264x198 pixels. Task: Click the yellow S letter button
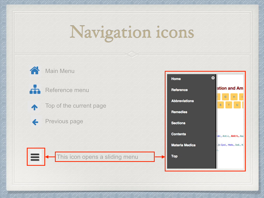[x=220, y=105]
